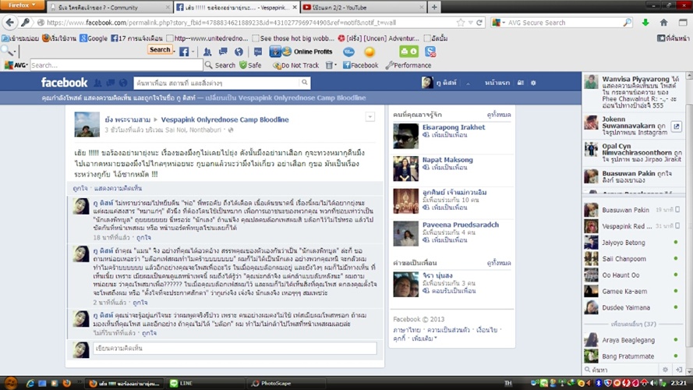The height and width of the screenshot is (390, 693).
Task: Click TH language indicator in taskbar
Action: tap(508, 383)
